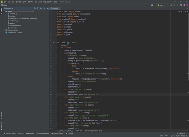Open Search Everywhere magnifier icon

tap(181, 5)
